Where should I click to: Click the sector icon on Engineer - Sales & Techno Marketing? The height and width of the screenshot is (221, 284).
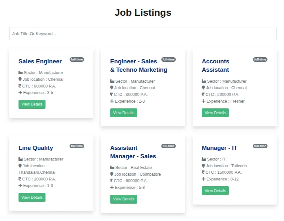click(112, 81)
